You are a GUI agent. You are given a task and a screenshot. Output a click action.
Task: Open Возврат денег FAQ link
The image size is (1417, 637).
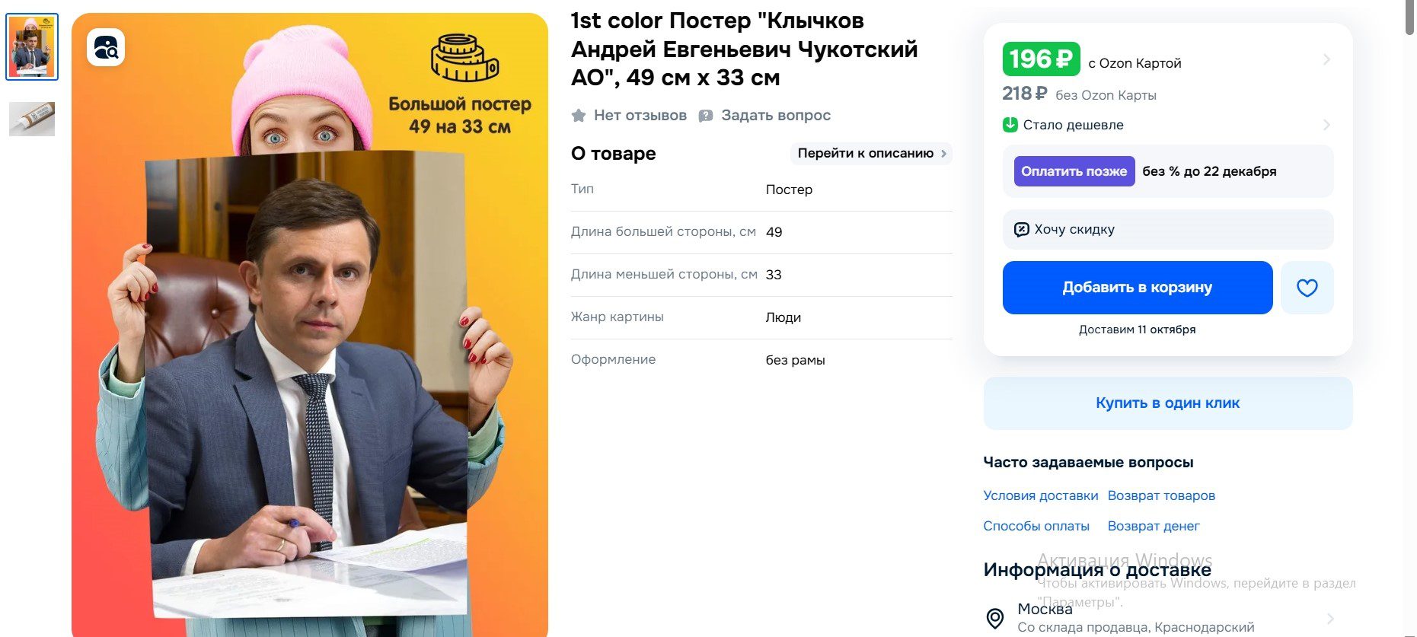pyautogui.click(x=1153, y=526)
